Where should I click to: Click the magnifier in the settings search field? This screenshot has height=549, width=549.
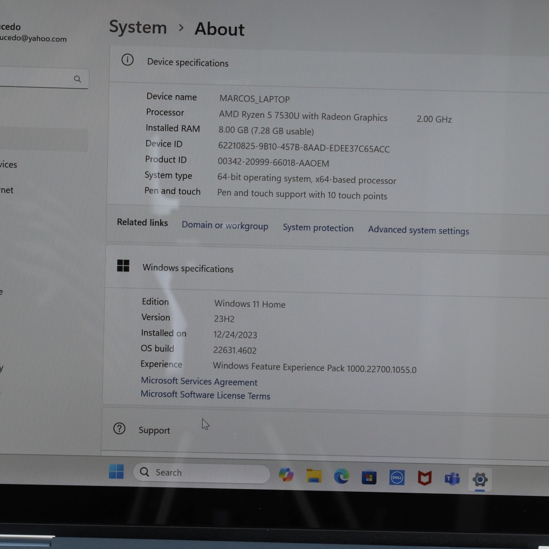[x=78, y=79]
